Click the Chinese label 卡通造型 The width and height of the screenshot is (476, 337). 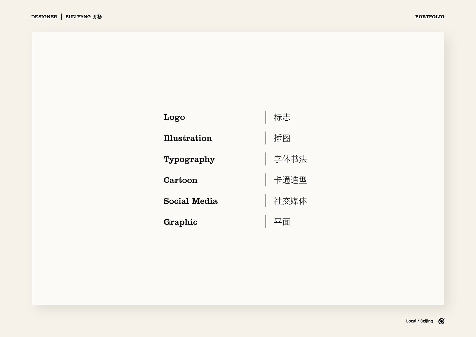point(290,180)
